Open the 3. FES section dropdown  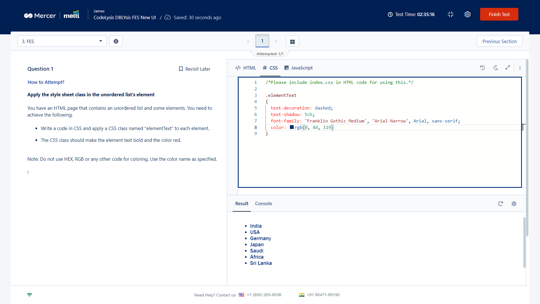click(62, 41)
